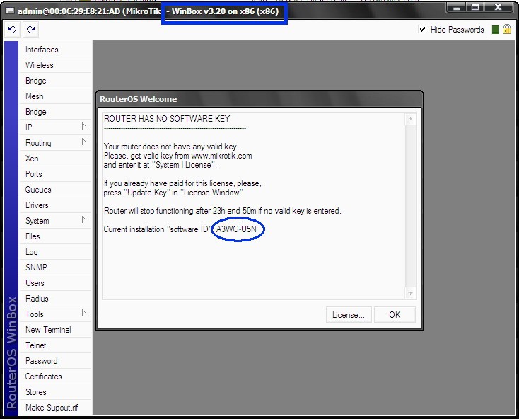Screen dimensions: 519x419
Task: Open the Password menu item
Action: coord(55,361)
